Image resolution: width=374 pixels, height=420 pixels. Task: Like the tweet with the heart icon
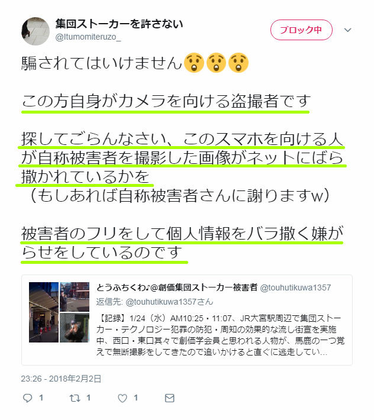122,398
